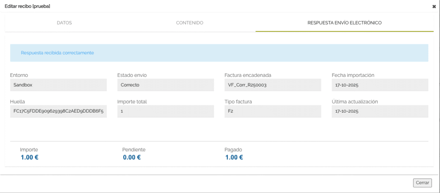
Task: Click the Importe total field
Action: coord(165,111)
